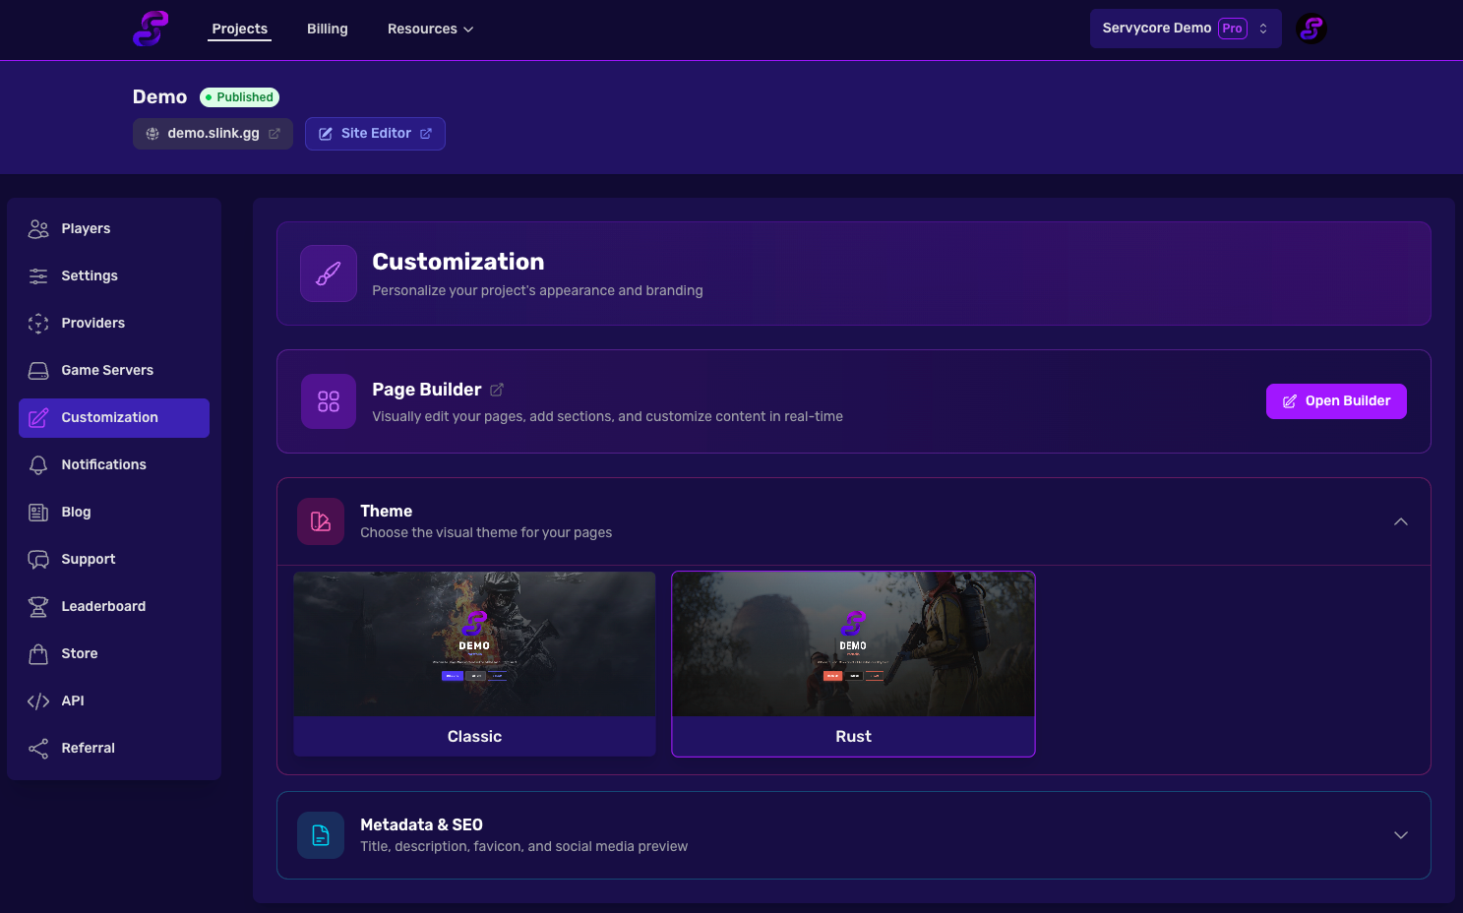Switch to the Billing tab

coord(327,29)
